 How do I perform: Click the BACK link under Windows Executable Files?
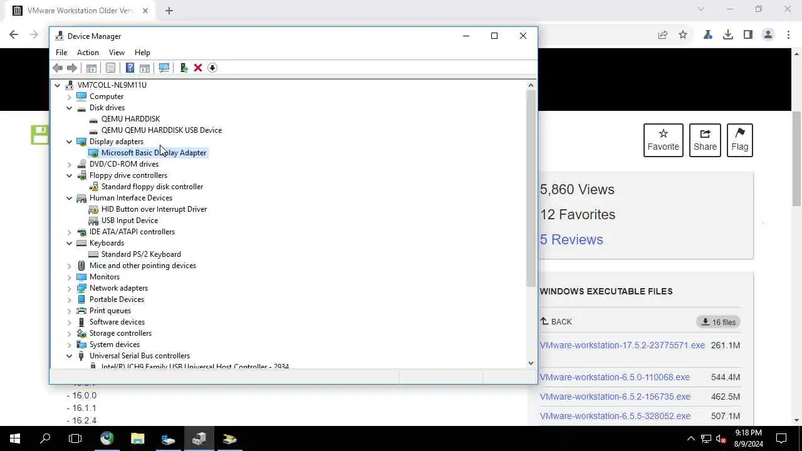pos(556,321)
